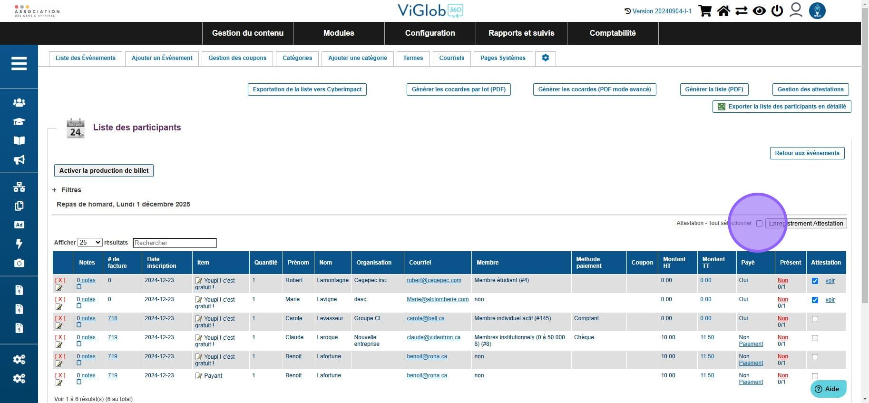Open the copy pages icon in the sidebar
The height and width of the screenshot is (403, 869).
19,206
